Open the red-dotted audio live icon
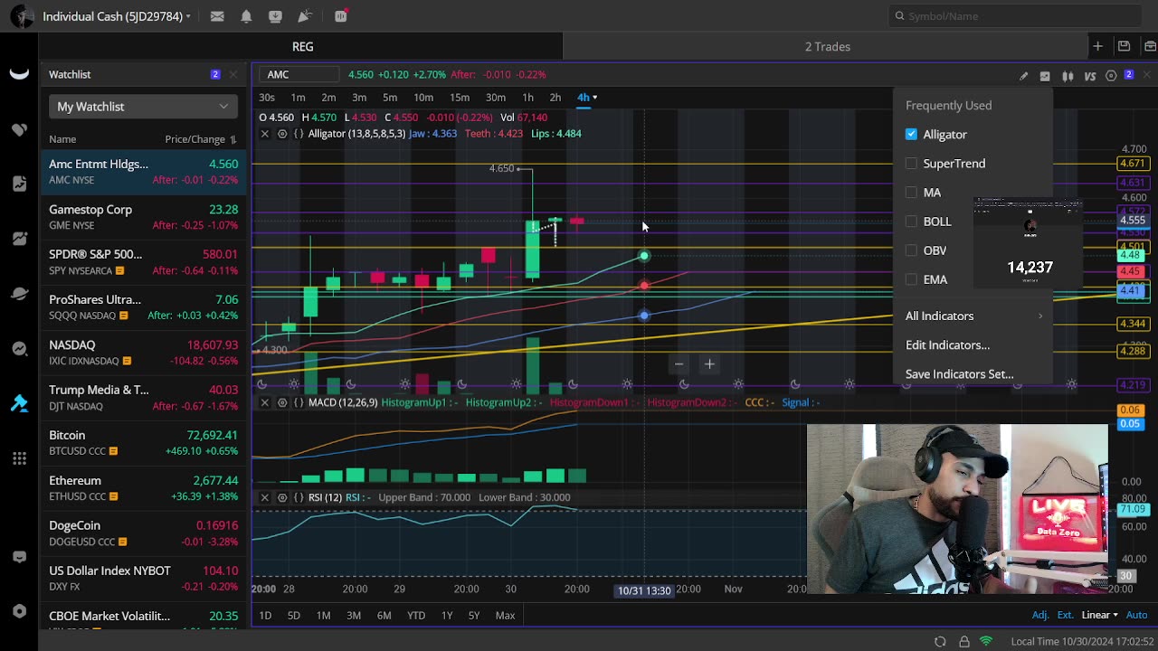Screen dimensions: 1158x651 tap(341, 16)
